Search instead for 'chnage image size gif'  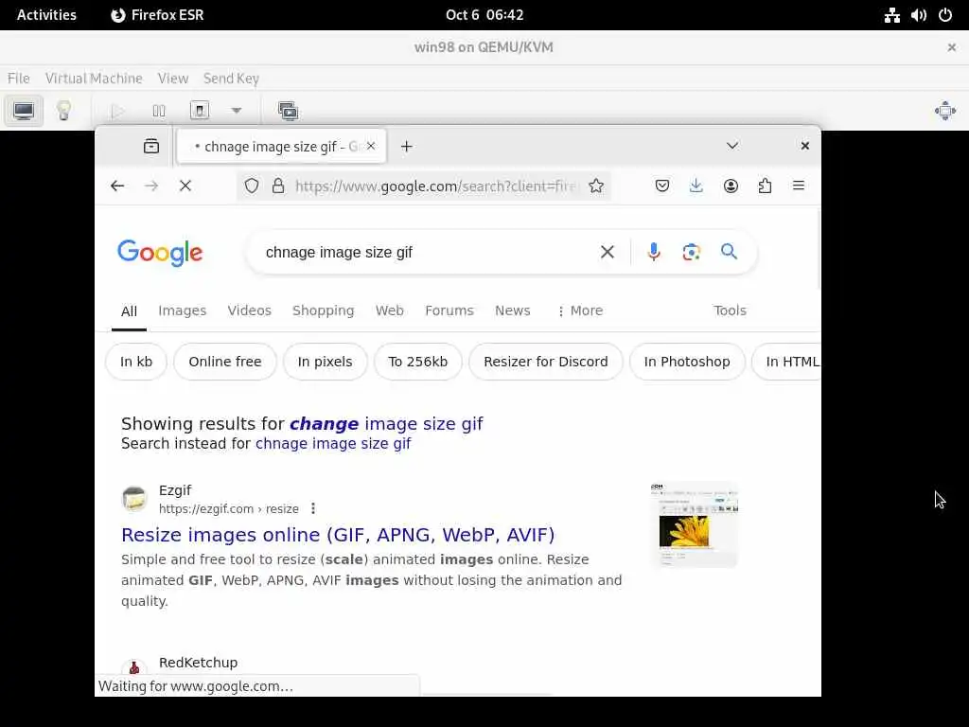click(x=333, y=443)
